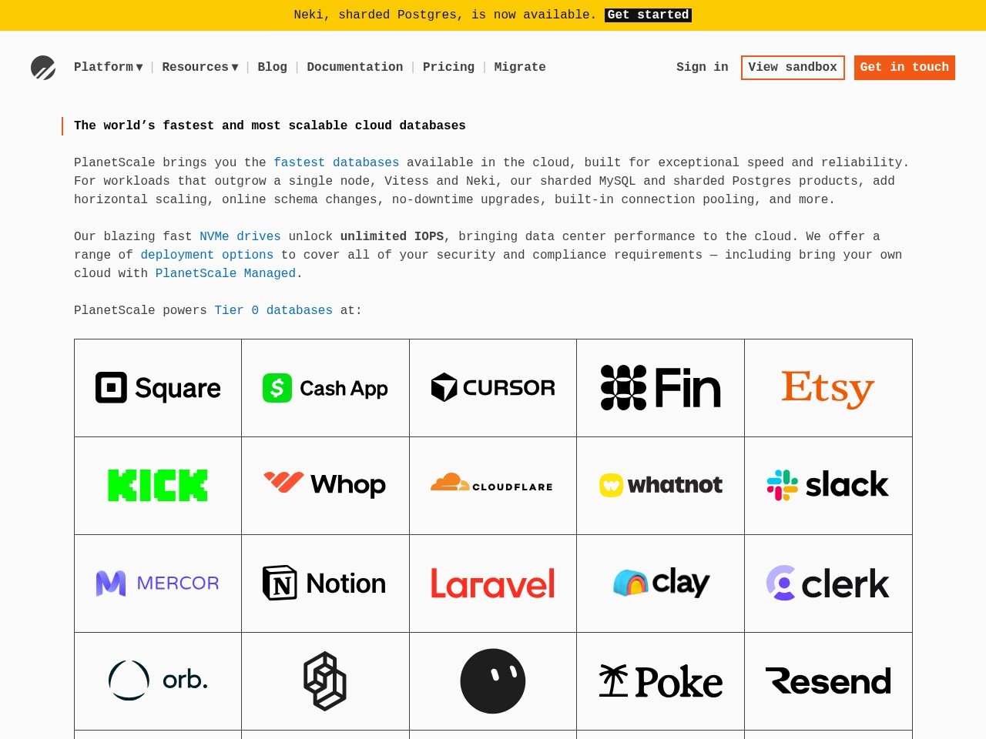Image resolution: width=986 pixels, height=739 pixels.
Task: Open the Documentation nav item
Action: [x=354, y=67]
